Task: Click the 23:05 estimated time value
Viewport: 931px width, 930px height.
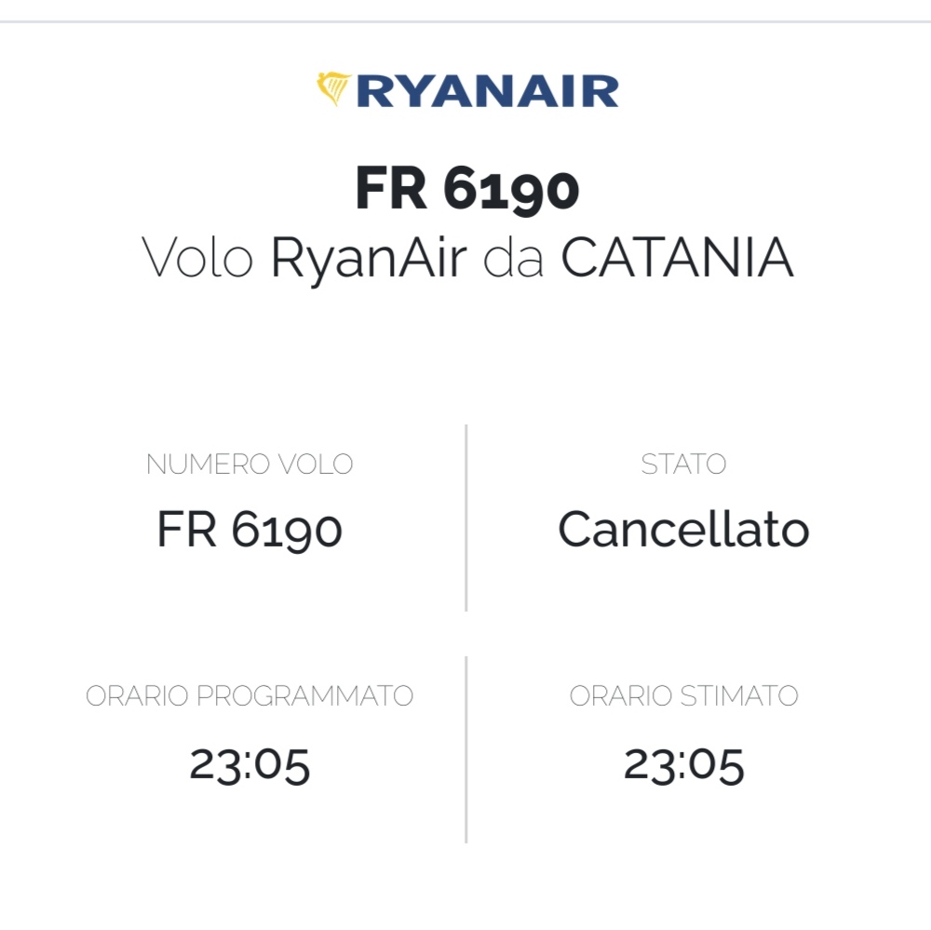Action: [683, 766]
